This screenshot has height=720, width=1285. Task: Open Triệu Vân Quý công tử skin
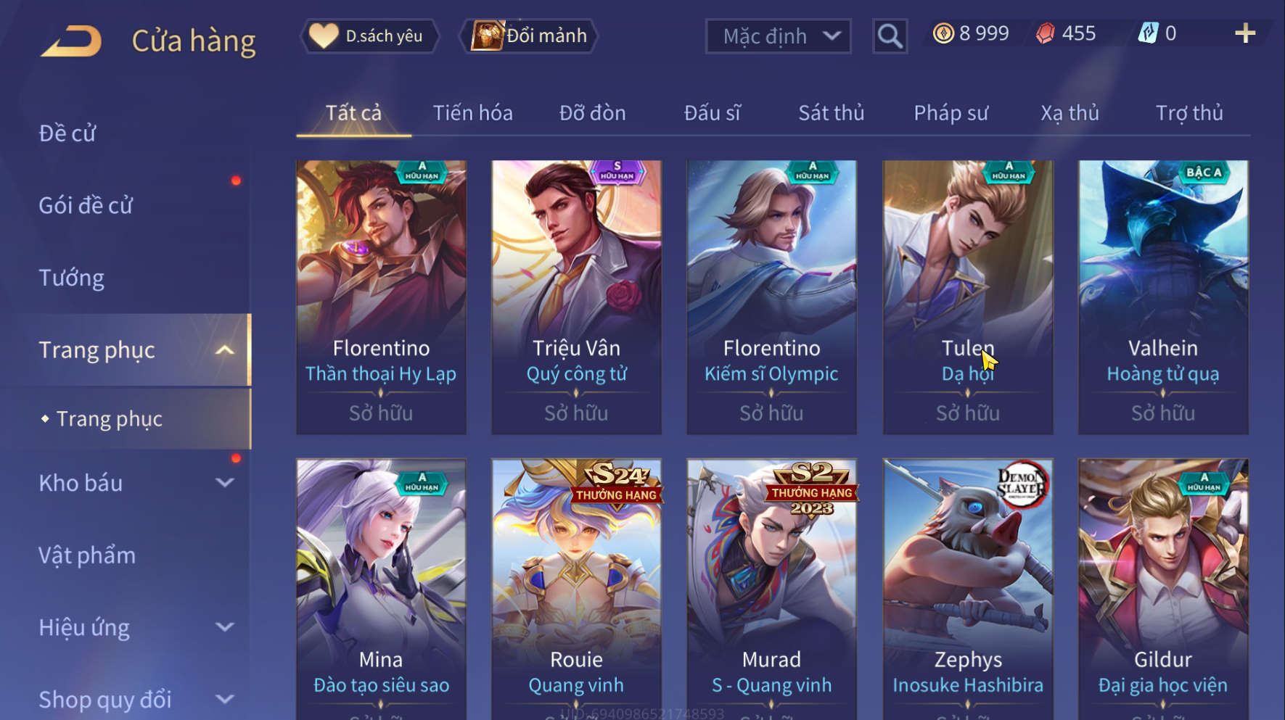tap(577, 297)
